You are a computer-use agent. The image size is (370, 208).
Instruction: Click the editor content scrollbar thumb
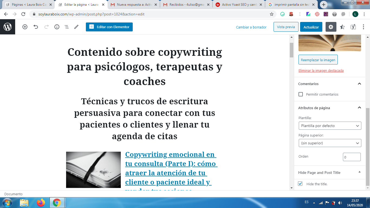click(291, 50)
